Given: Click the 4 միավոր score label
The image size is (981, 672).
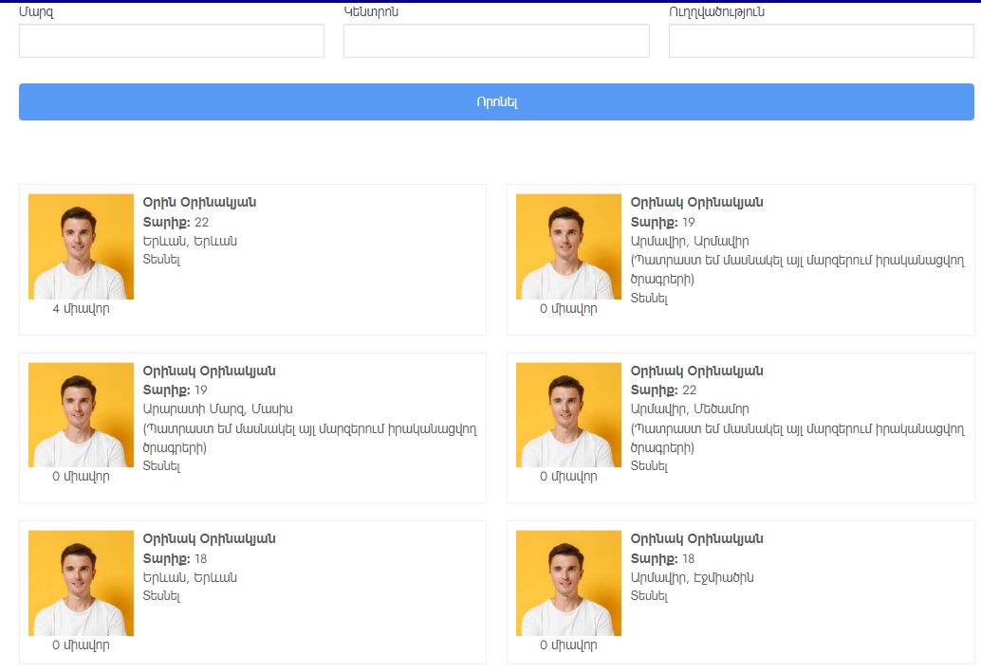Looking at the screenshot, I should (x=81, y=309).
